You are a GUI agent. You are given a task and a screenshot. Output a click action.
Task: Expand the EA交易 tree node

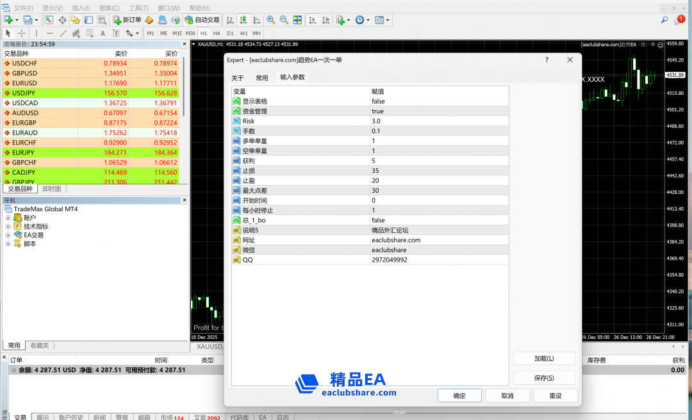coord(8,235)
